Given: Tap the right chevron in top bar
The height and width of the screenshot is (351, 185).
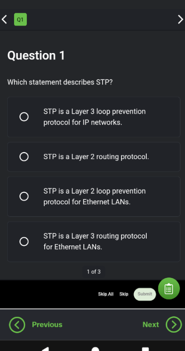Looking at the screenshot, I should [x=180, y=20].
